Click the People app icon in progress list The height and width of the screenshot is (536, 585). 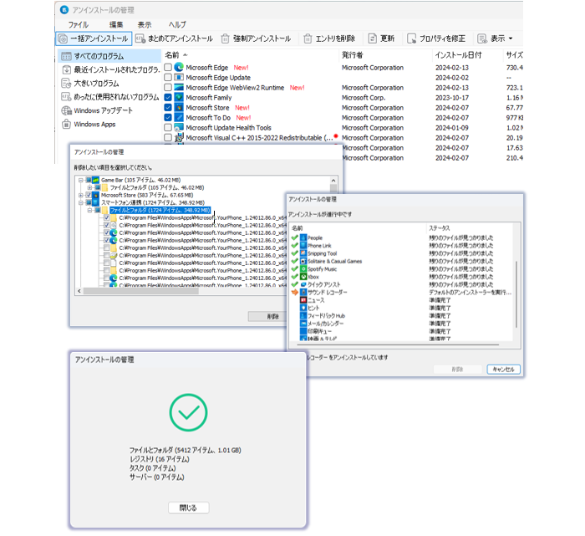(303, 237)
